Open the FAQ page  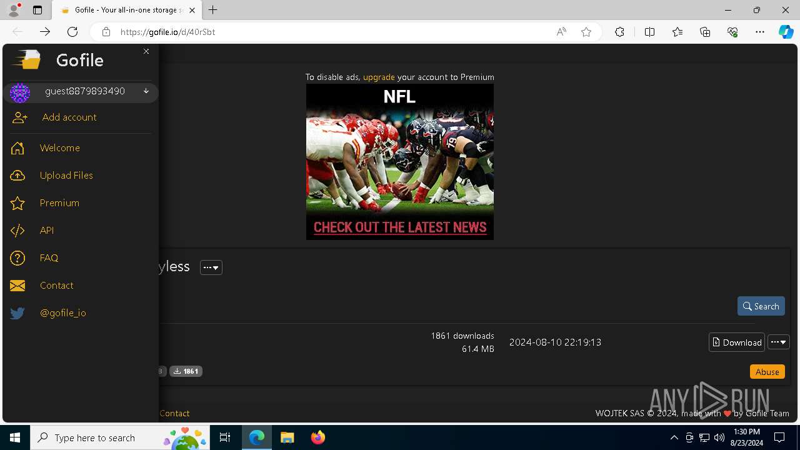click(x=49, y=258)
